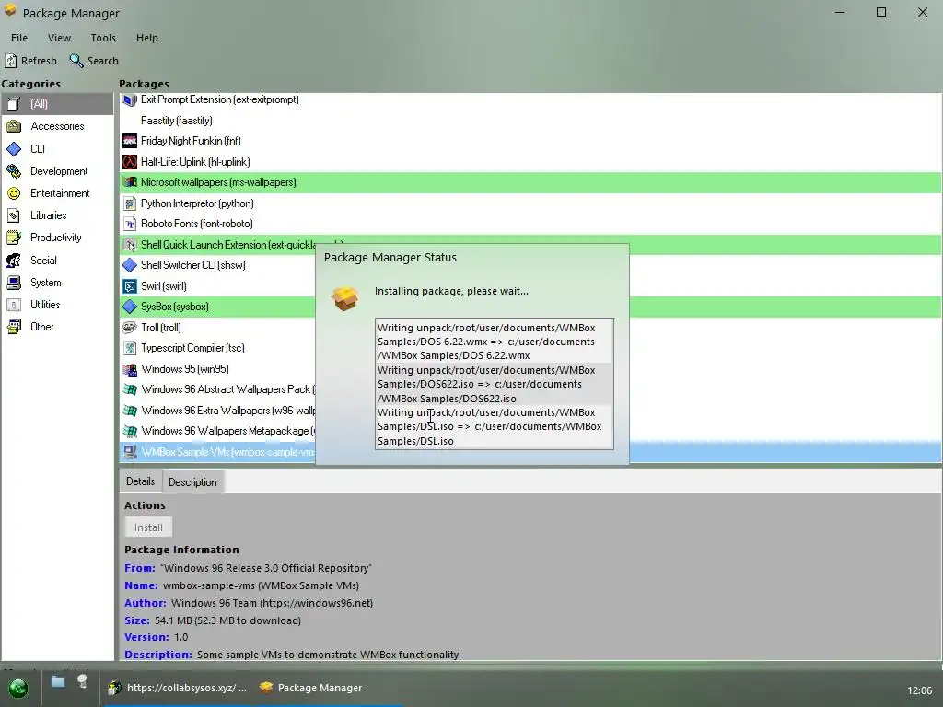Viewport: 943px width, 707px height.
Task: Open the Libraries category icon
Action: pyautogui.click(x=14, y=215)
